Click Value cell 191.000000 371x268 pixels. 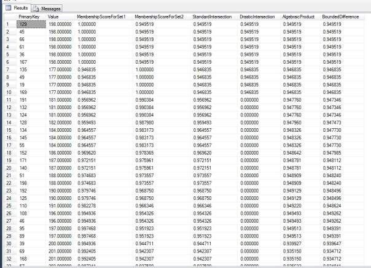tap(60, 206)
